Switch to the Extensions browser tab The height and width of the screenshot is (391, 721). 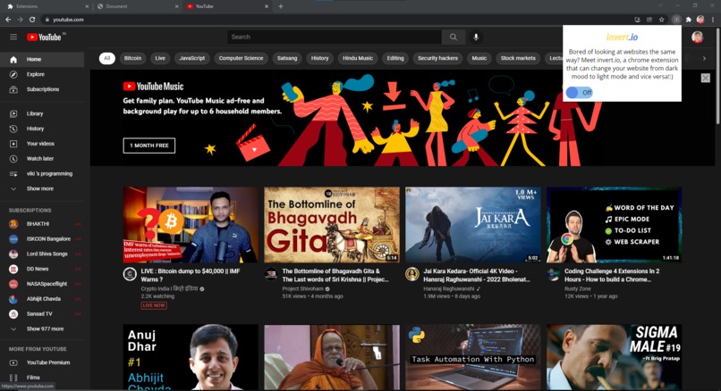pos(46,6)
